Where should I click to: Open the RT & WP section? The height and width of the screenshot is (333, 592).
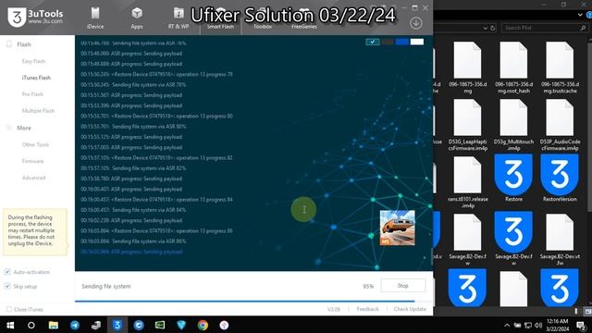click(179, 18)
